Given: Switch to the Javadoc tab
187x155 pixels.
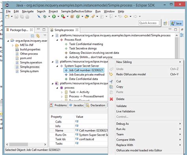Looking at the screenshot, I should click(77, 105).
